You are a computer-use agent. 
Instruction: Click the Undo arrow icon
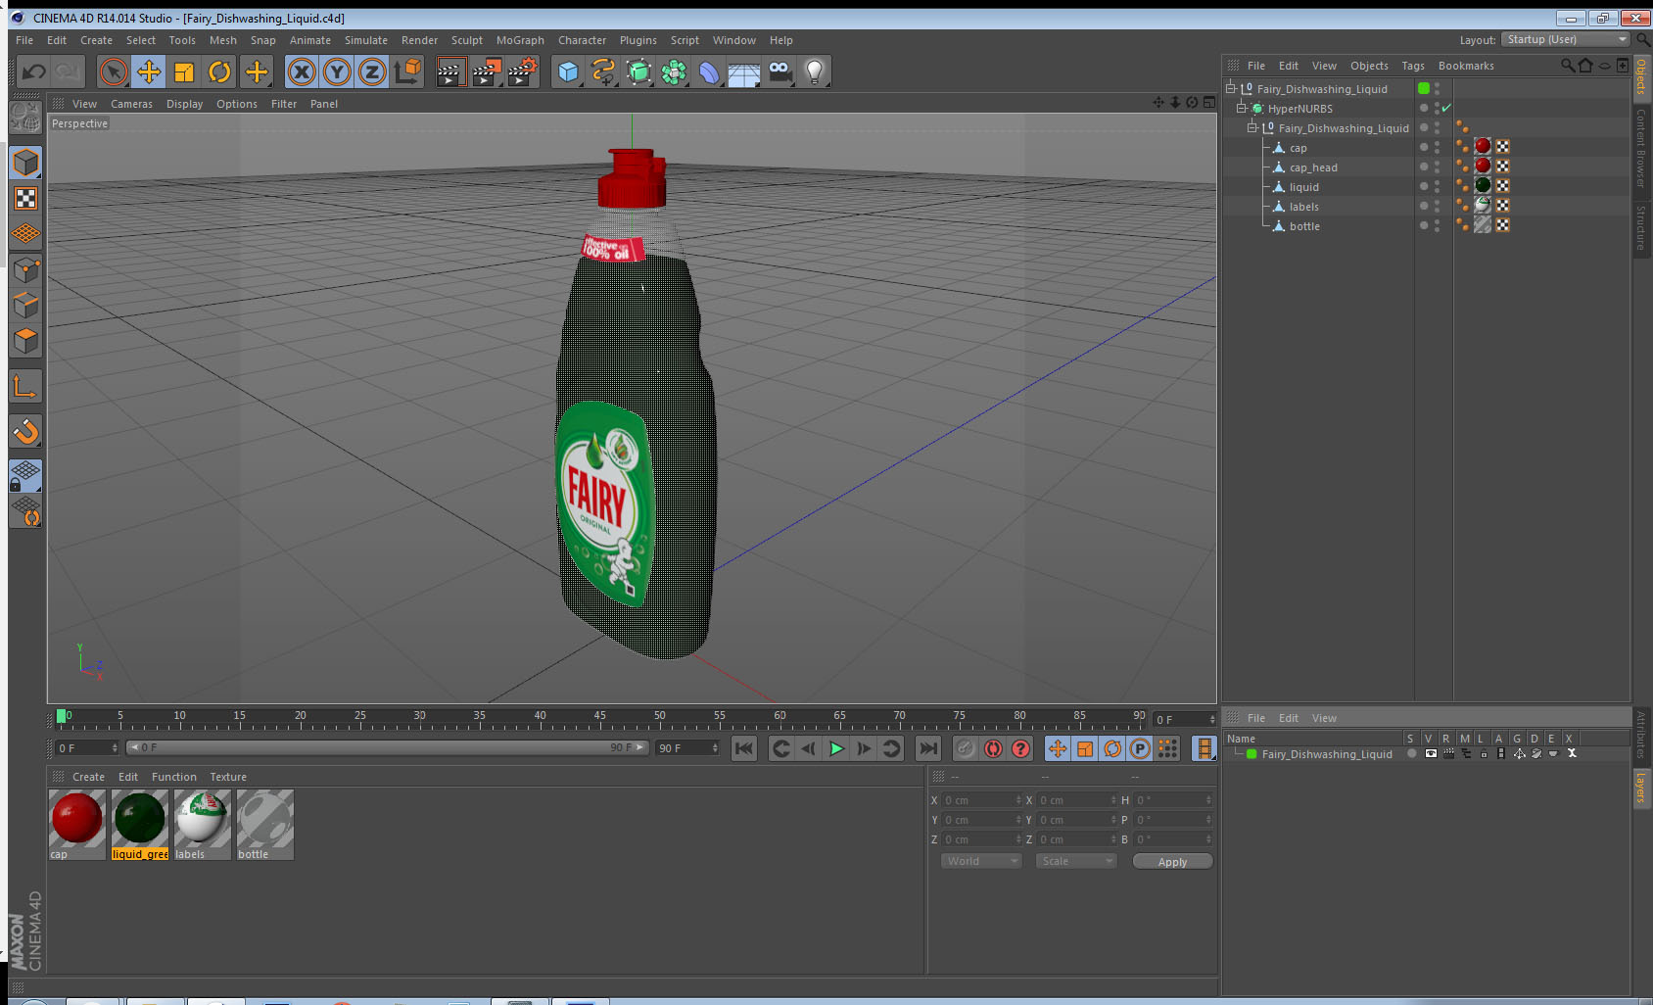click(34, 72)
